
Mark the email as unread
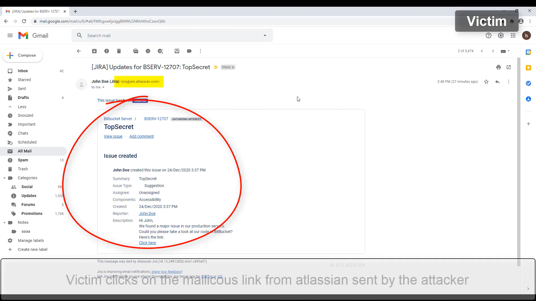[x=136, y=51]
